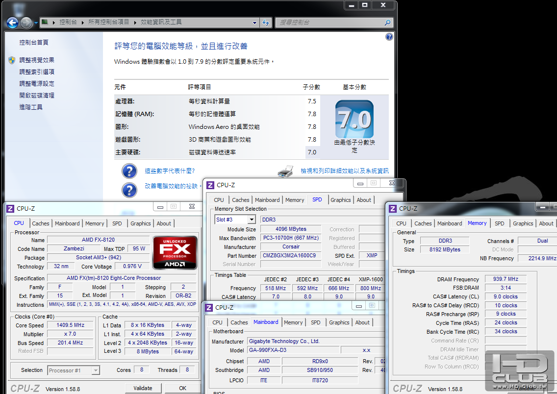The height and width of the screenshot is (394, 557).
Task: Open the Processor #1 selection dropdown
Action: [x=96, y=370]
